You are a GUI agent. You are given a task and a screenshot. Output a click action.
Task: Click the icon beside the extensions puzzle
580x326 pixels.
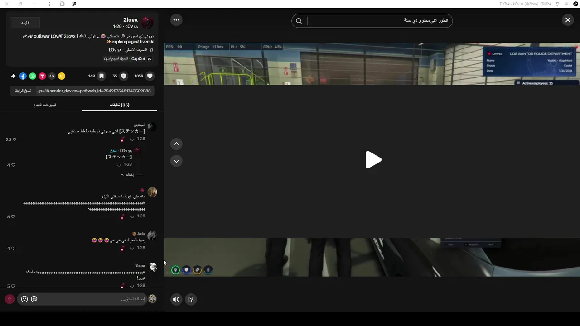pyautogui.click(x=74, y=4)
